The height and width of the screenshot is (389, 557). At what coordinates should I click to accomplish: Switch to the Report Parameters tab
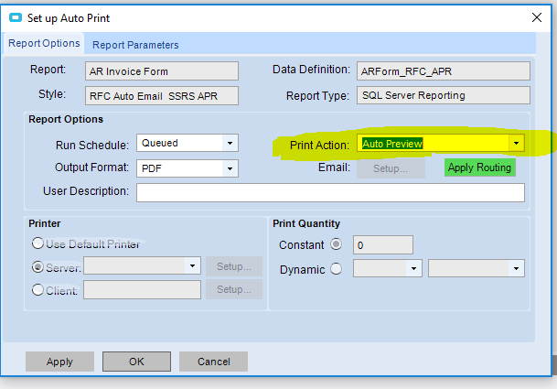(x=135, y=45)
